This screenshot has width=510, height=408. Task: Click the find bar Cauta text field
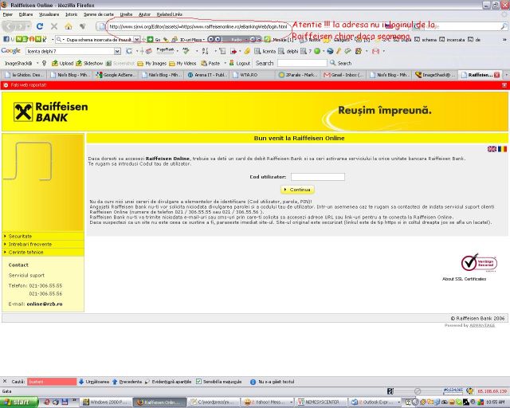point(52,382)
